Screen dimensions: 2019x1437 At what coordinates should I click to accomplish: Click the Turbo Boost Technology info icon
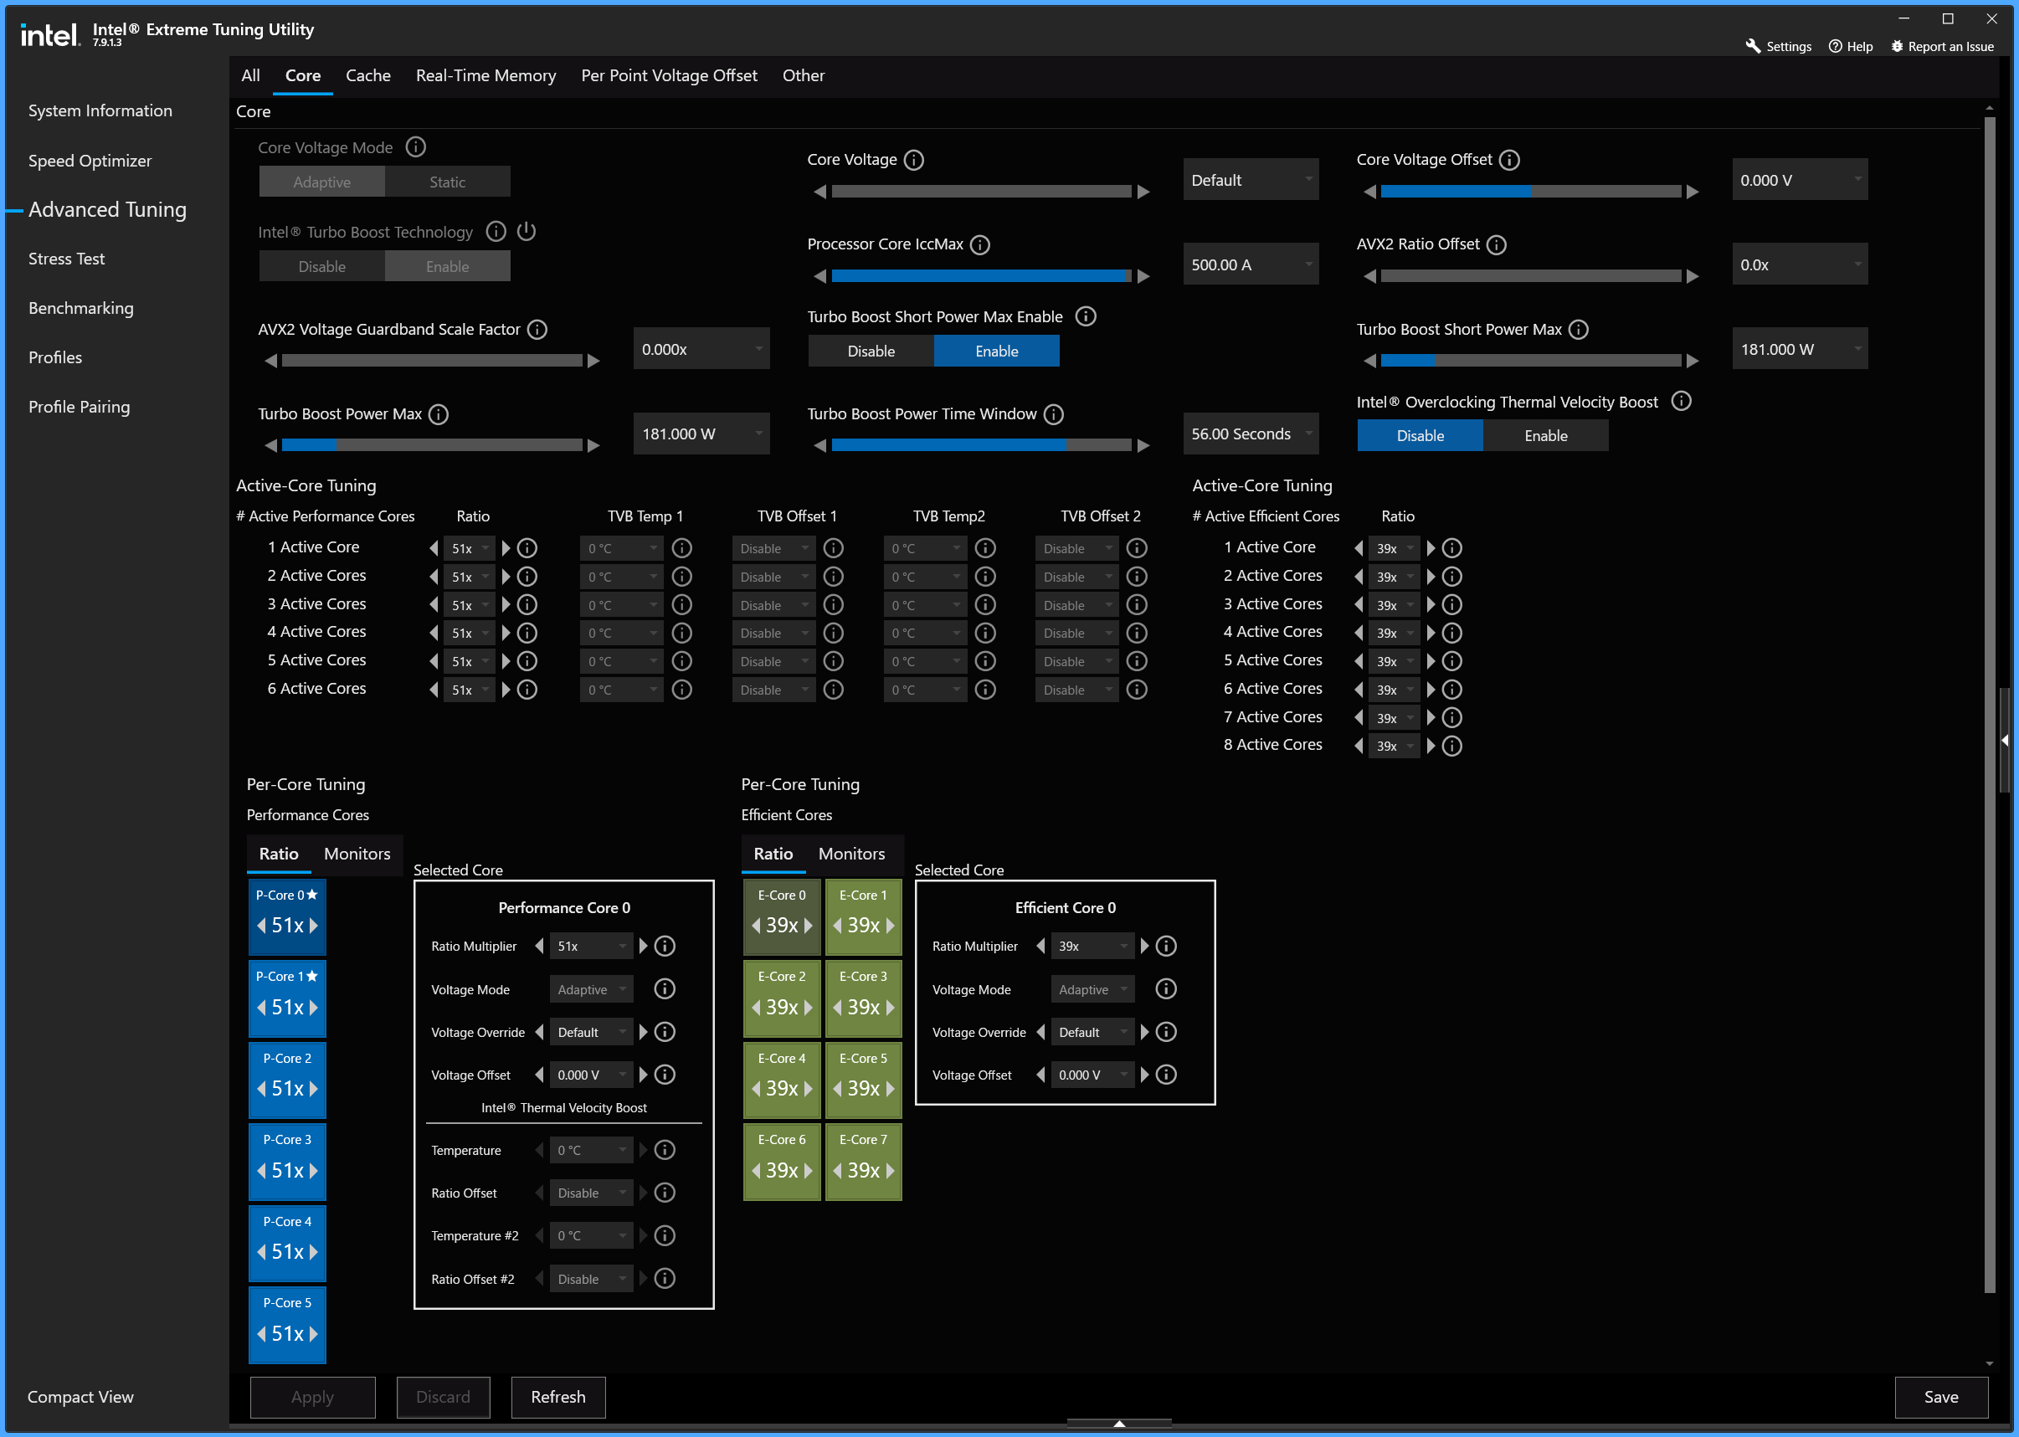[x=496, y=232]
